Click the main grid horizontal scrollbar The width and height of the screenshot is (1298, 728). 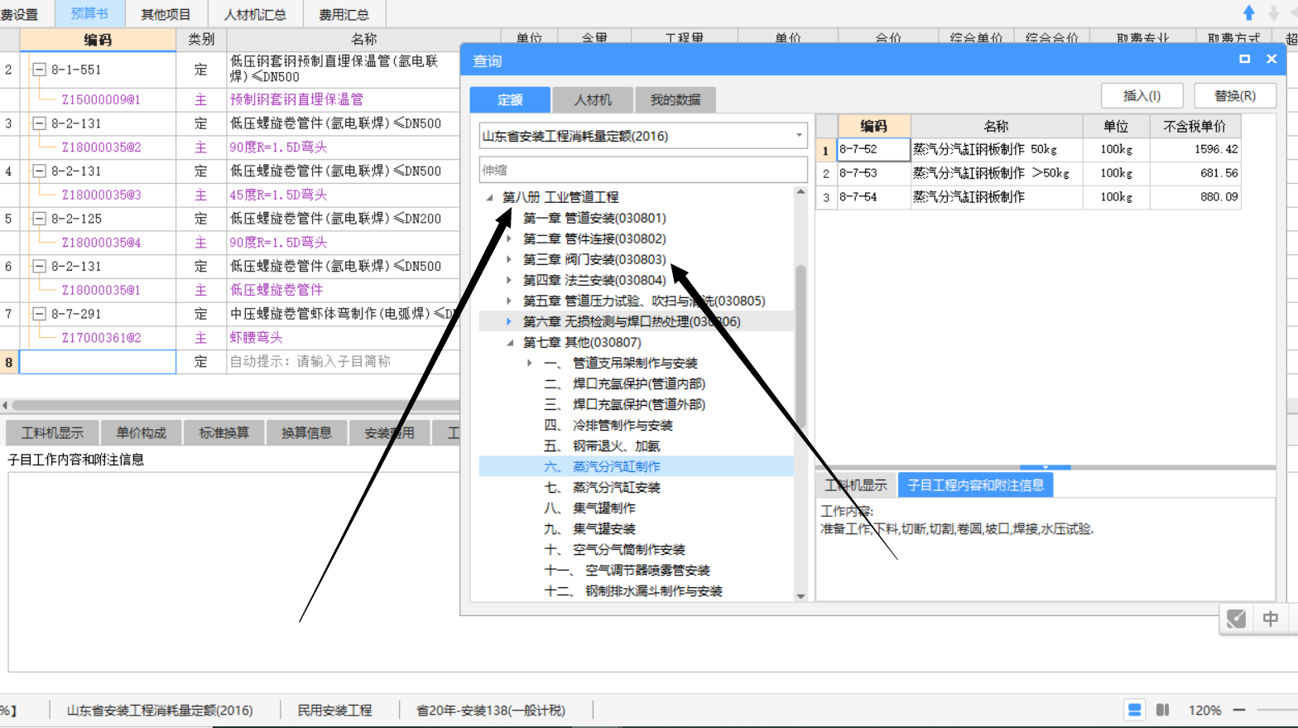236,405
